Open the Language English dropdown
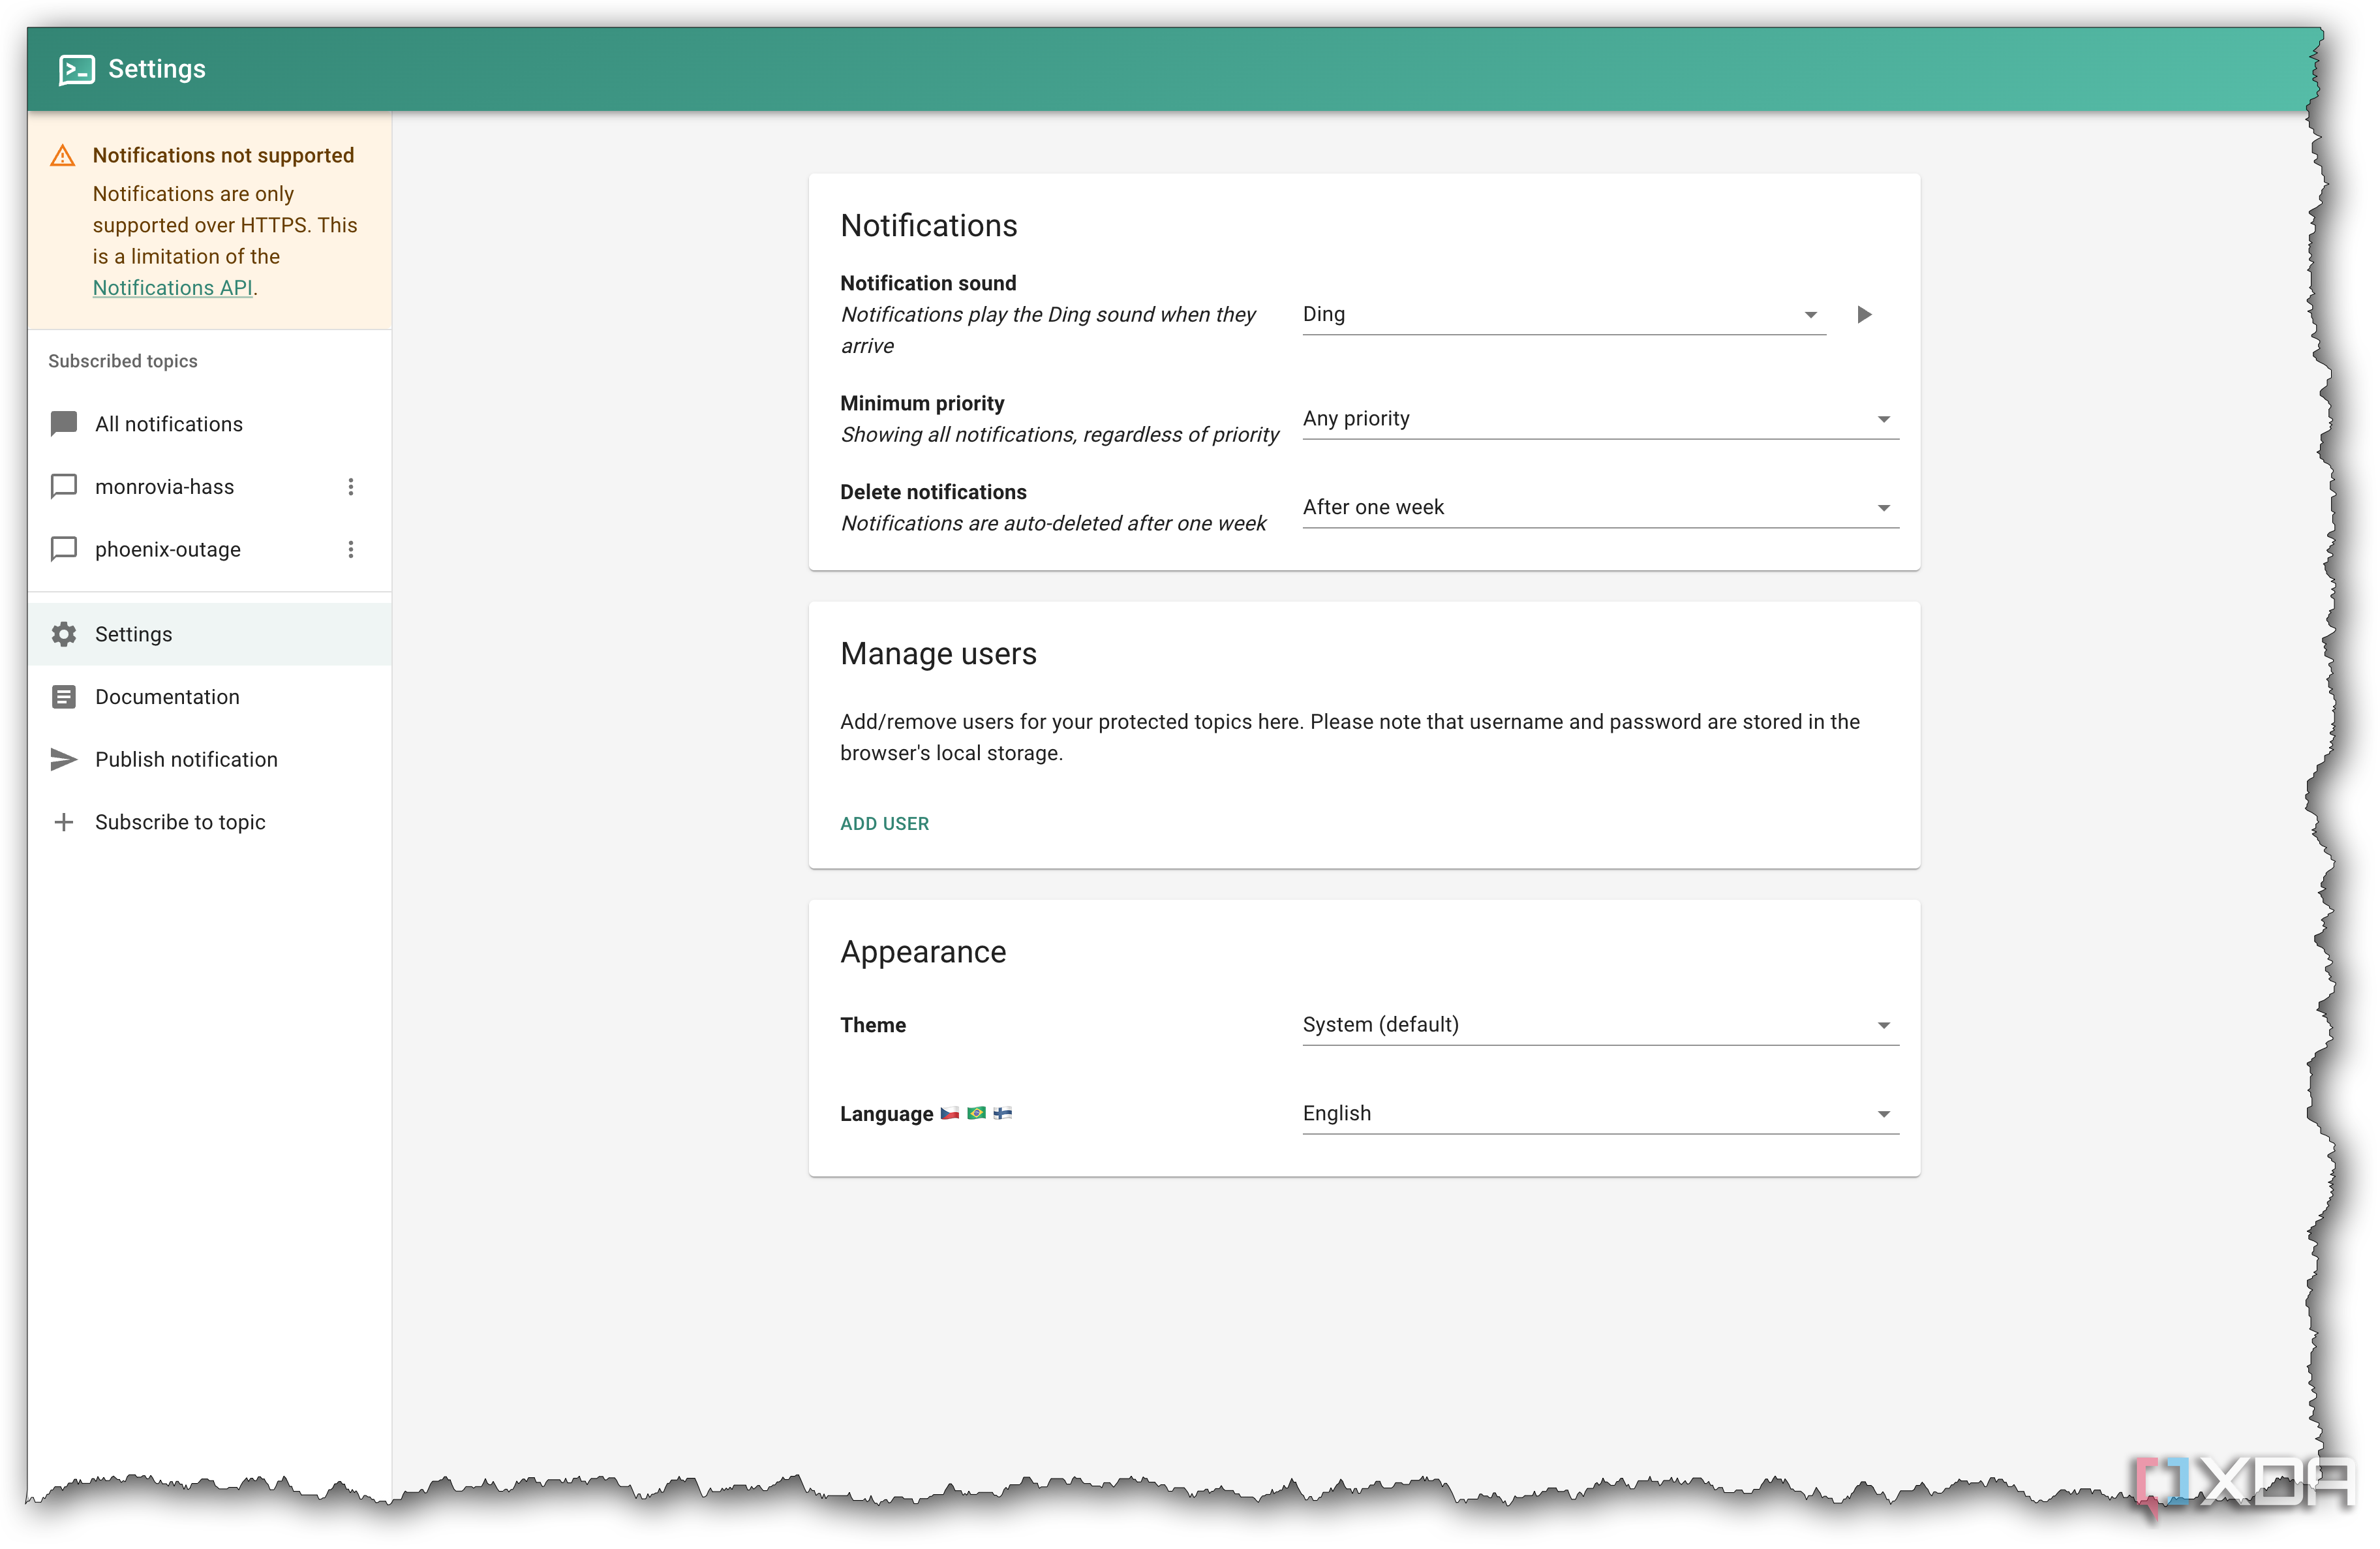The height and width of the screenshot is (1549, 2380). (x=1600, y=1114)
